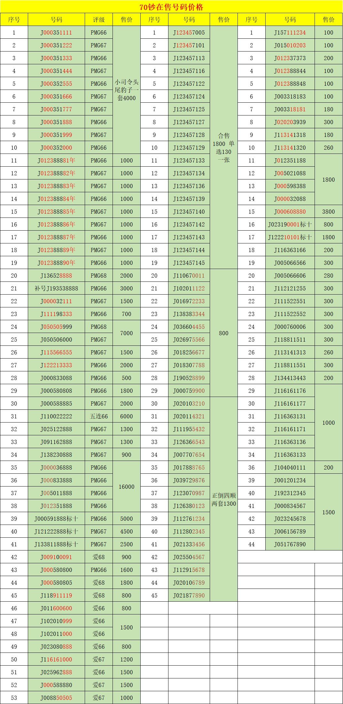The image size is (343, 704).
Task: Select the cell 补号J193538888
Action: click(x=56, y=289)
